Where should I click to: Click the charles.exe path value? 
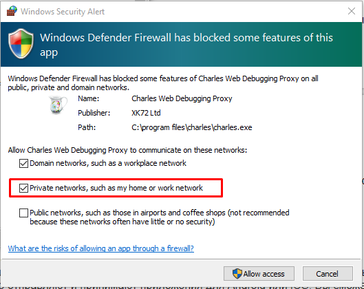(x=192, y=127)
